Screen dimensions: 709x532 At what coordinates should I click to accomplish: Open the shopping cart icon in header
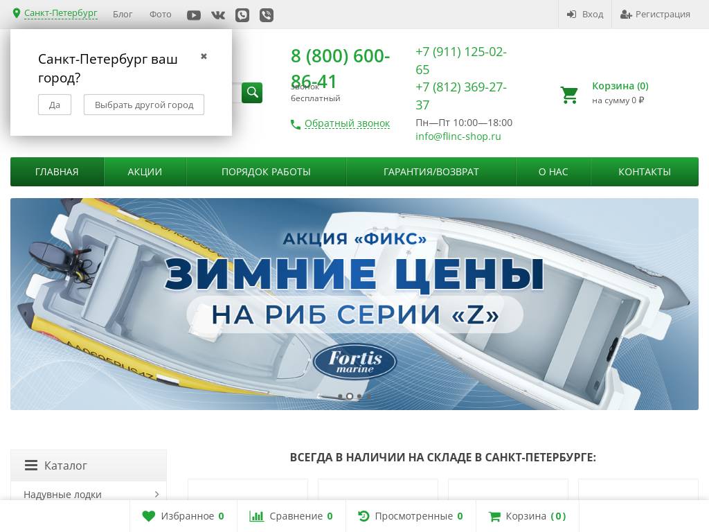pos(569,95)
